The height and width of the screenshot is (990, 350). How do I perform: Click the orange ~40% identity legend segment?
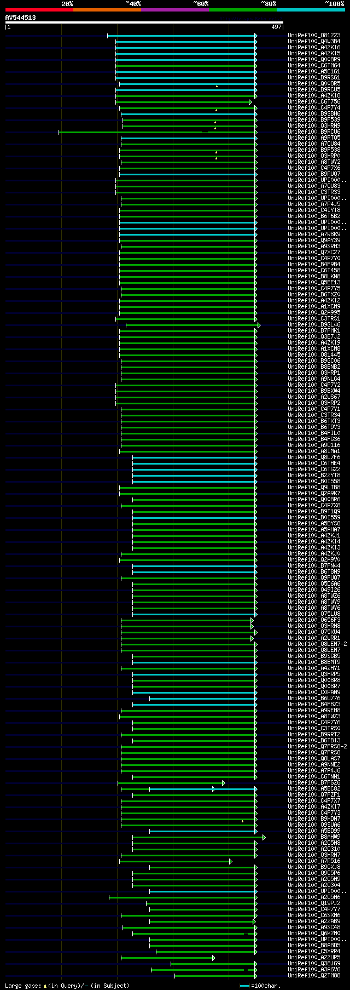[x=107, y=10]
